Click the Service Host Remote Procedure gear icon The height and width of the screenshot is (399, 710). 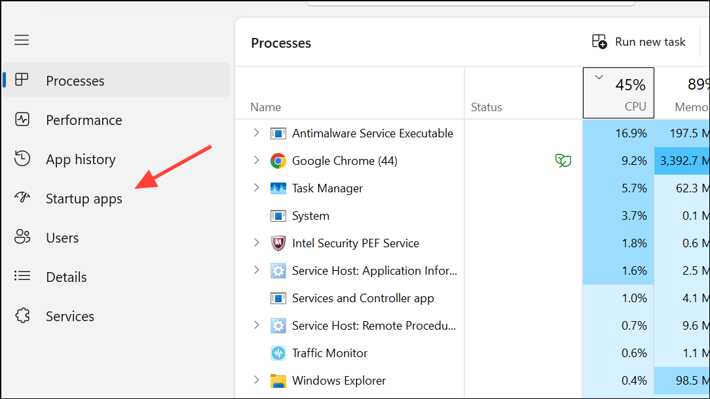tap(278, 326)
